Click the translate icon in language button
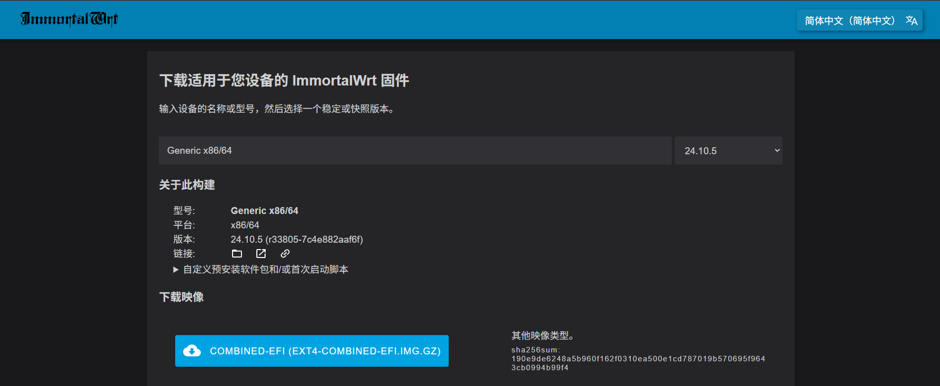This screenshot has width=940, height=386. (911, 20)
